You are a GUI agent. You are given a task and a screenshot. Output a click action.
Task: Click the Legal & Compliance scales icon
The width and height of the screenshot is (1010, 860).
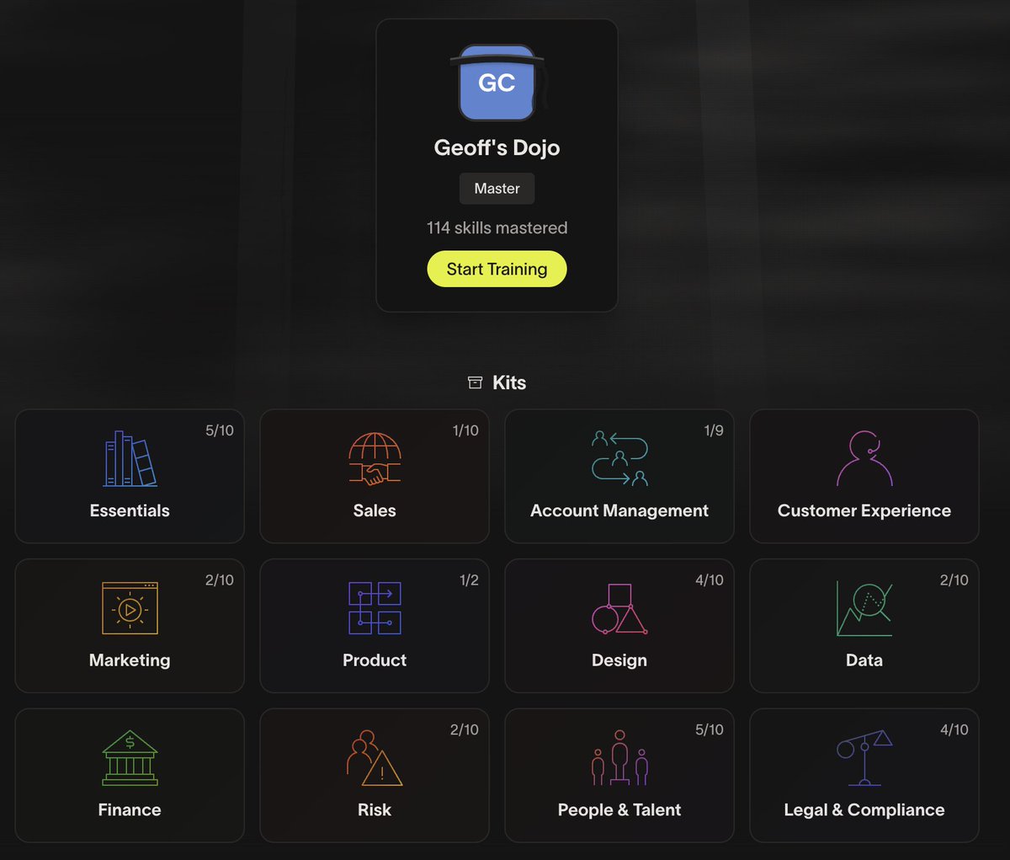coord(864,757)
